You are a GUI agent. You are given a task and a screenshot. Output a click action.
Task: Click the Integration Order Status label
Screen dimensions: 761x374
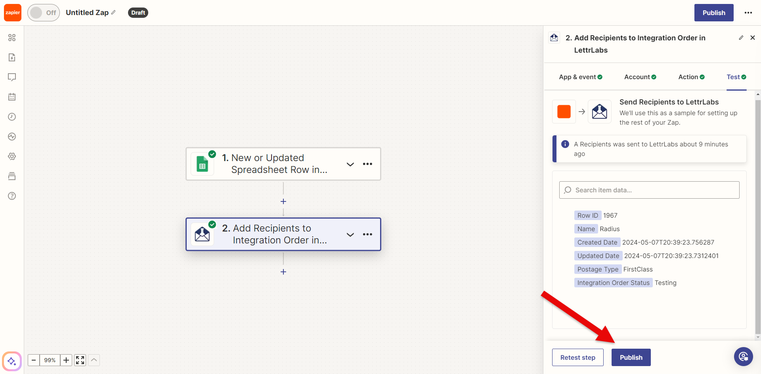[613, 283]
